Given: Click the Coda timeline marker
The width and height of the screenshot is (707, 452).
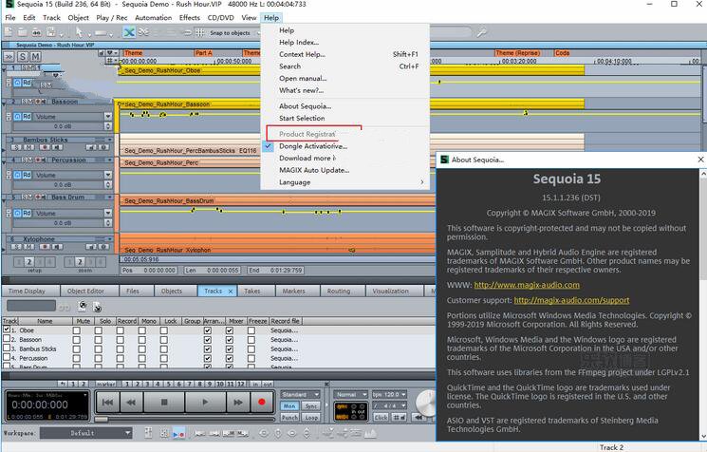Looking at the screenshot, I should [x=562, y=53].
